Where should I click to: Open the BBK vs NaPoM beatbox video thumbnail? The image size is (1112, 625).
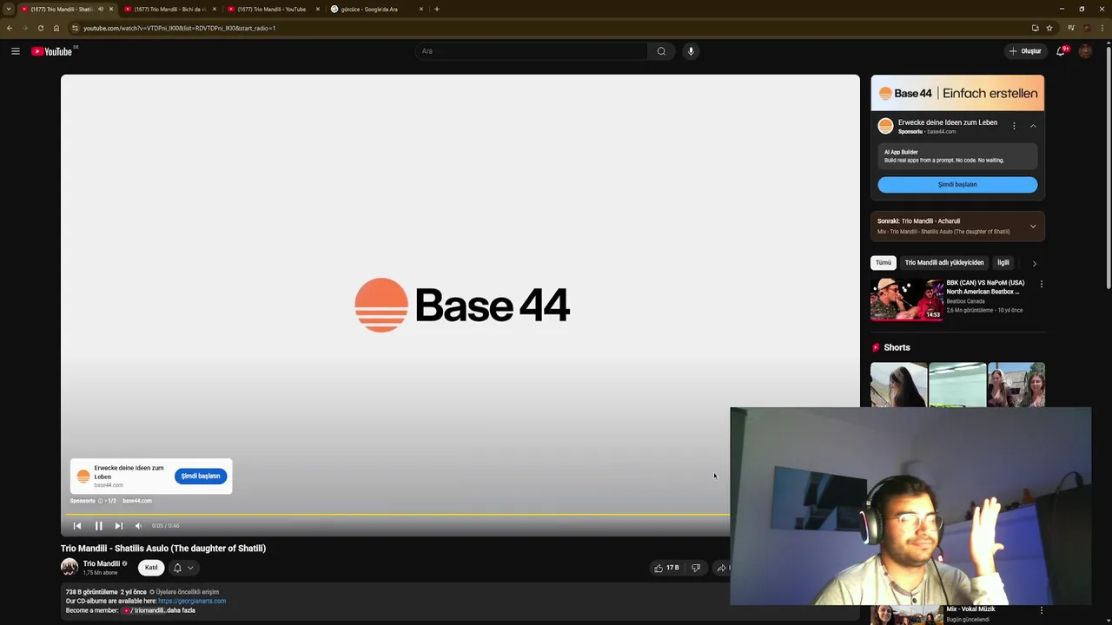(907, 299)
